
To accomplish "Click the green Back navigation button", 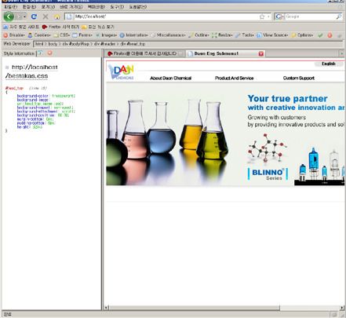I will point(9,16).
